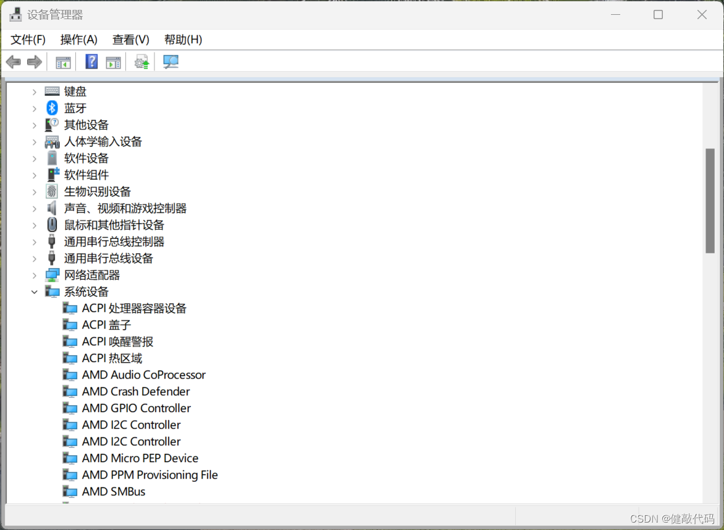Expand the 网络适配器 category

(34, 274)
